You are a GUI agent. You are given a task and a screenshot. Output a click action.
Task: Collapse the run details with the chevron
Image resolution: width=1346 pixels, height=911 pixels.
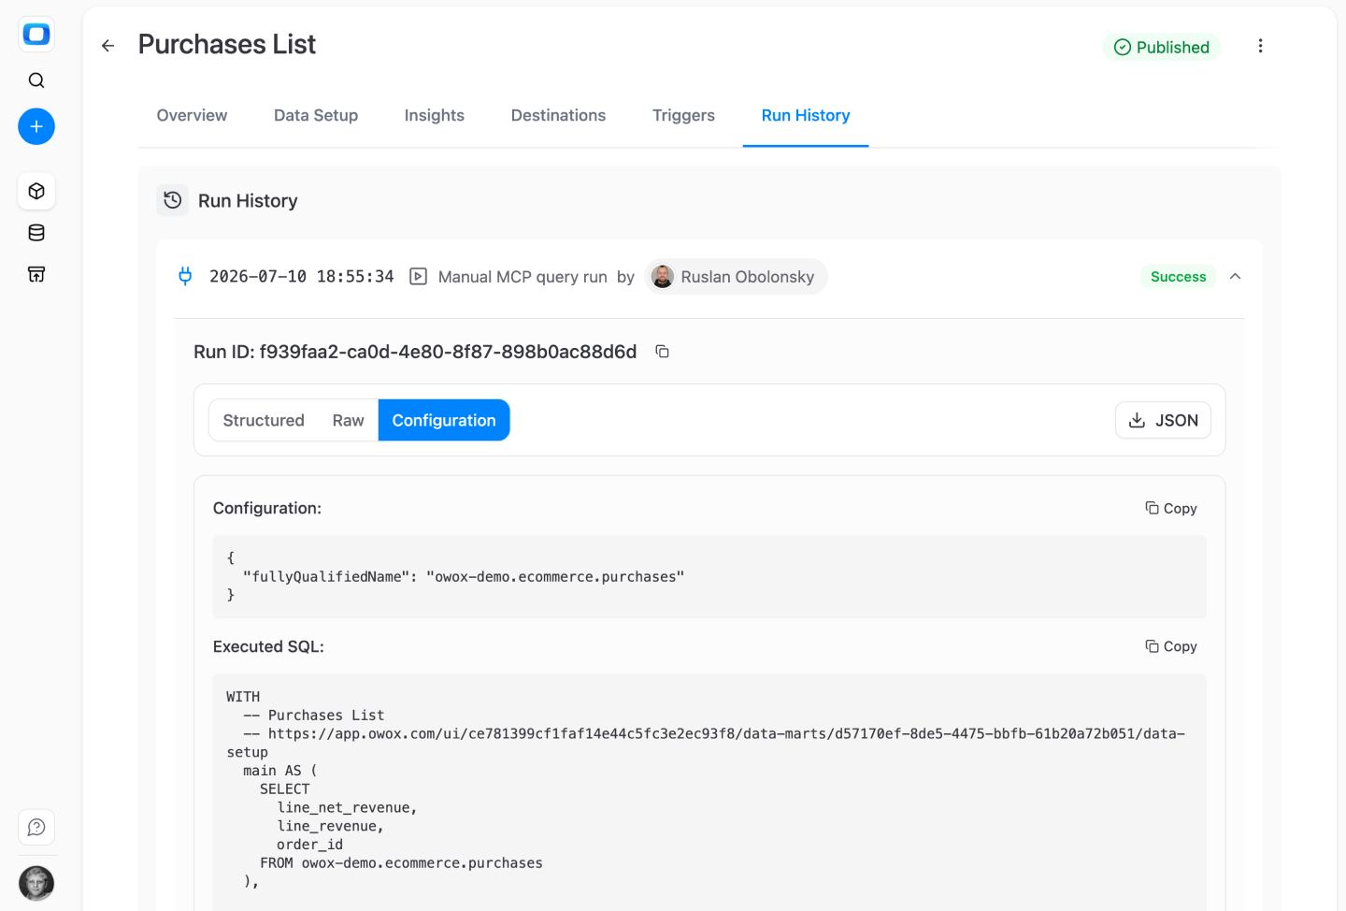(1235, 277)
